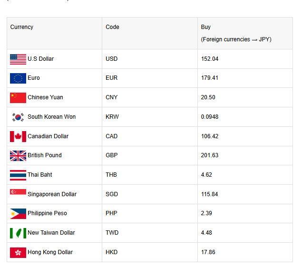
Task: Click the Canadian Dollar flag icon
Action: click(x=18, y=137)
